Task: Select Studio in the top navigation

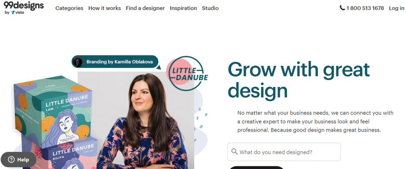Action: 210,8
